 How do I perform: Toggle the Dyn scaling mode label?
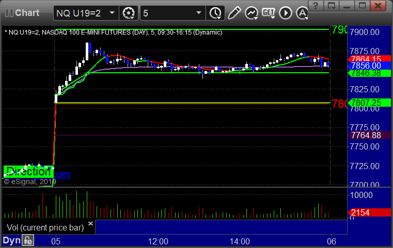11,240
